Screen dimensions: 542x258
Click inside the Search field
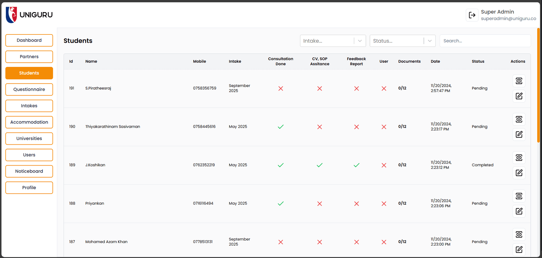(485, 41)
